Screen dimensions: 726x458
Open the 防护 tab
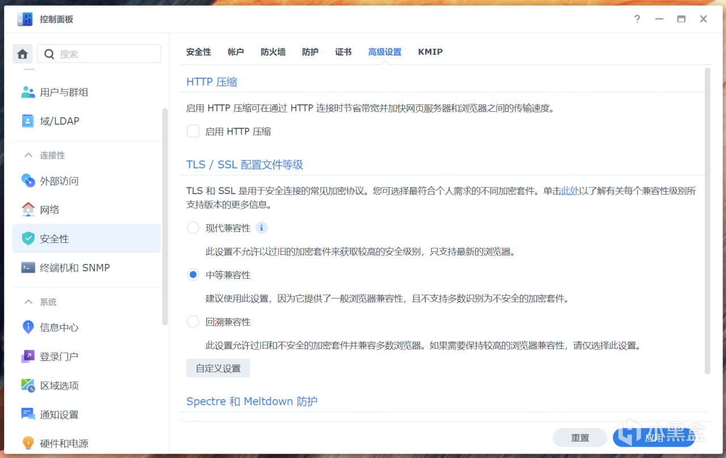click(x=310, y=52)
